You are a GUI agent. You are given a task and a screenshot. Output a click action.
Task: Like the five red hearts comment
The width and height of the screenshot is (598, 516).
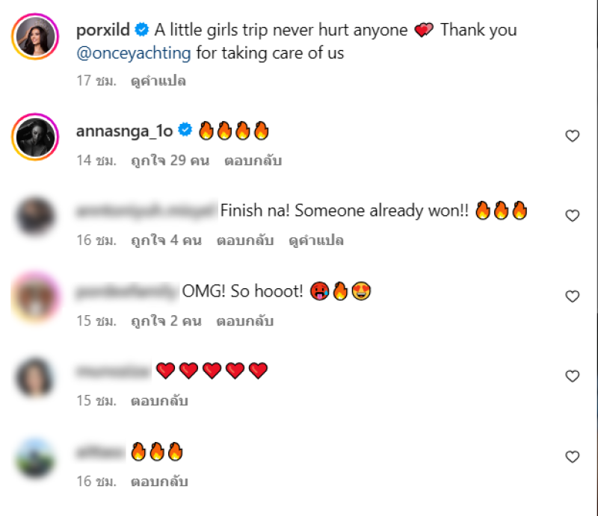572,376
